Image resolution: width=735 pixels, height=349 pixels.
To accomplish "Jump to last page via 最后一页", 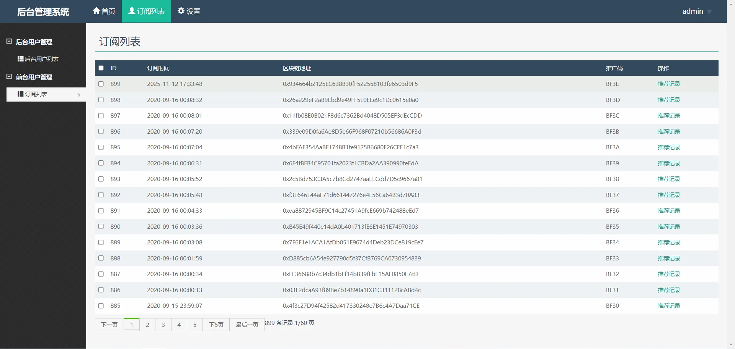I will tap(247, 325).
